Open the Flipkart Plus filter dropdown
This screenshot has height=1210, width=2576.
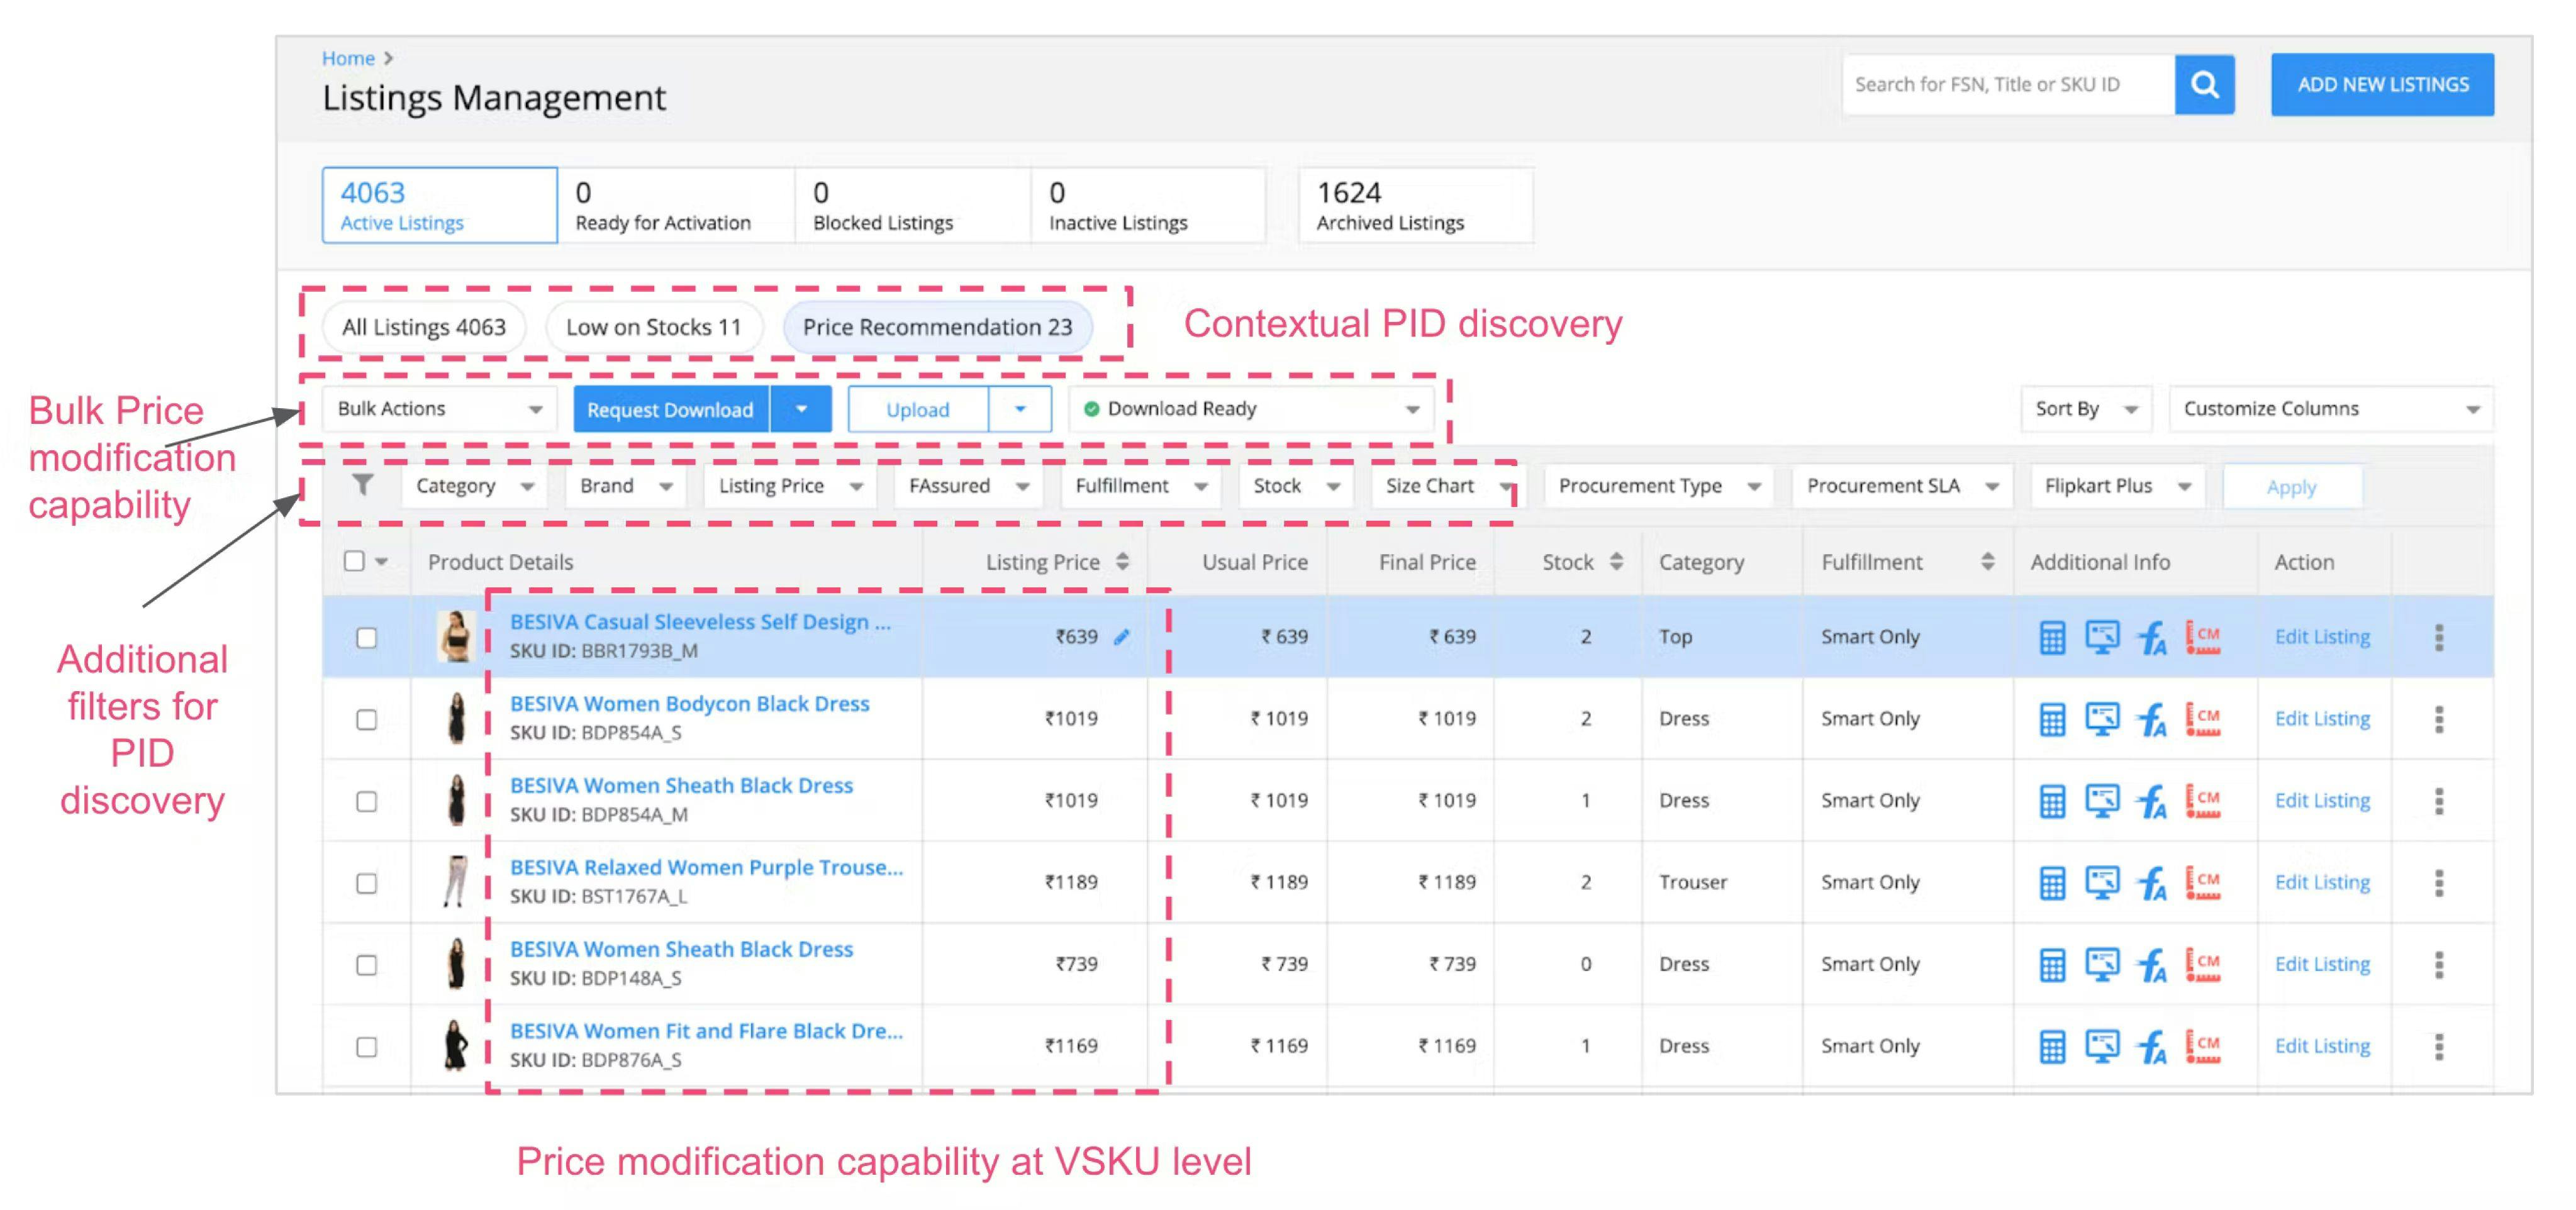pyautogui.click(x=2118, y=486)
